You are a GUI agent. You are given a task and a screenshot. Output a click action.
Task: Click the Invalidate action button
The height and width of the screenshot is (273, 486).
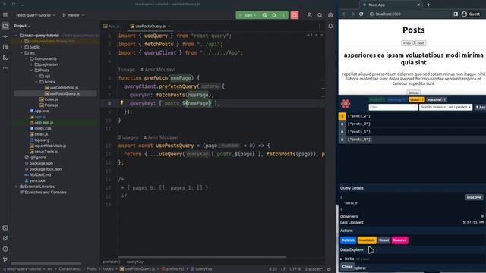pyautogui.click(x=367, y=240)
